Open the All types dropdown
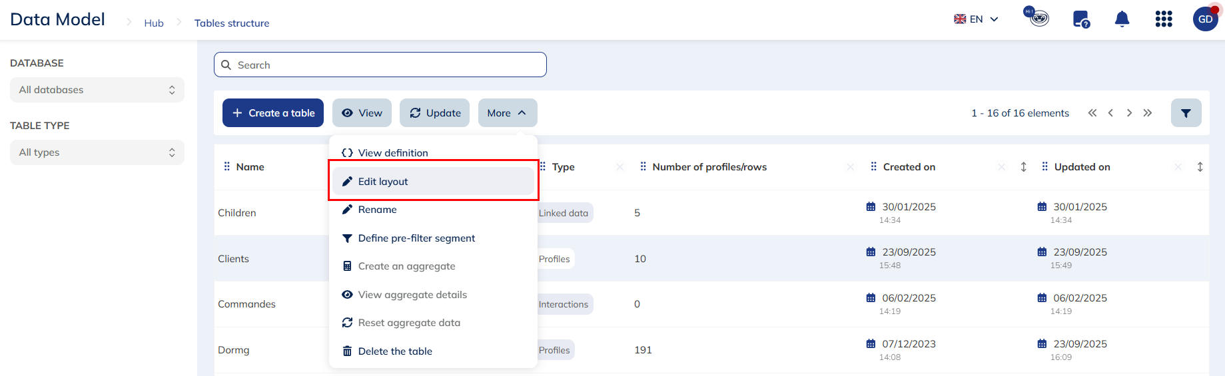1225x376 pixels. (97, 152)
